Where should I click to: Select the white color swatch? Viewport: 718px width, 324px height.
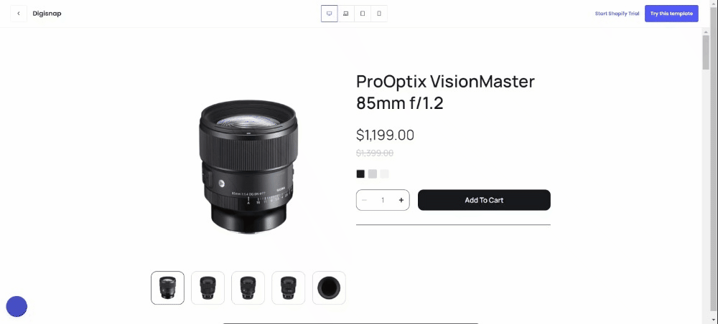click(384, 173)
